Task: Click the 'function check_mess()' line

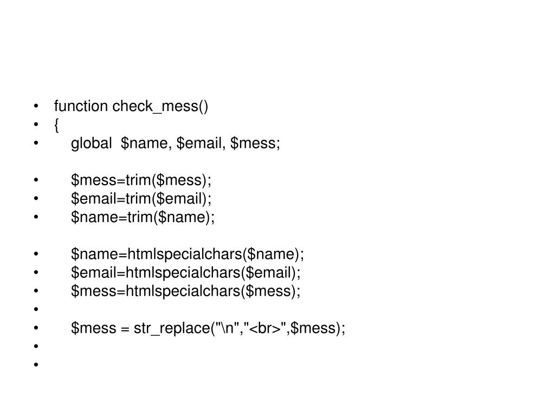Action: 131,106
